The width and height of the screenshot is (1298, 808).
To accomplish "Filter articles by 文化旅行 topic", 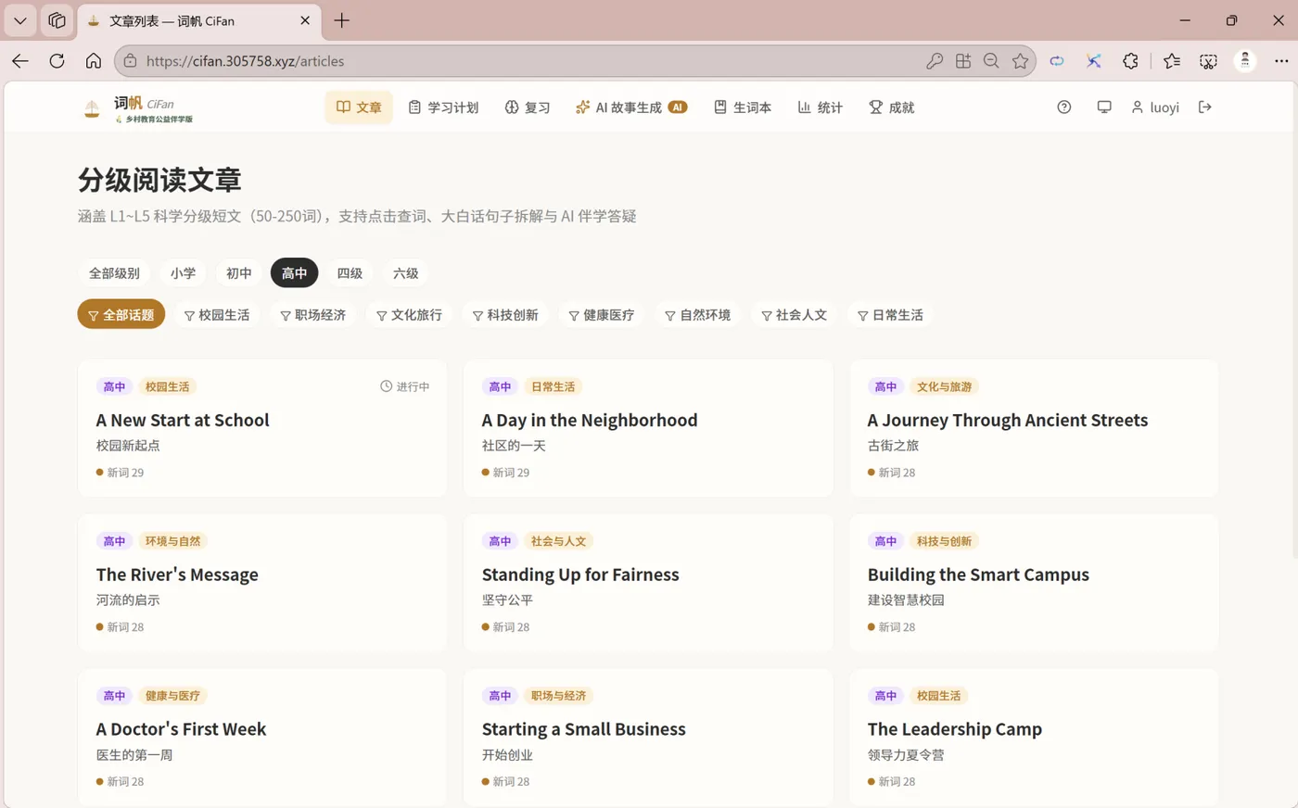I will [410, 315].
